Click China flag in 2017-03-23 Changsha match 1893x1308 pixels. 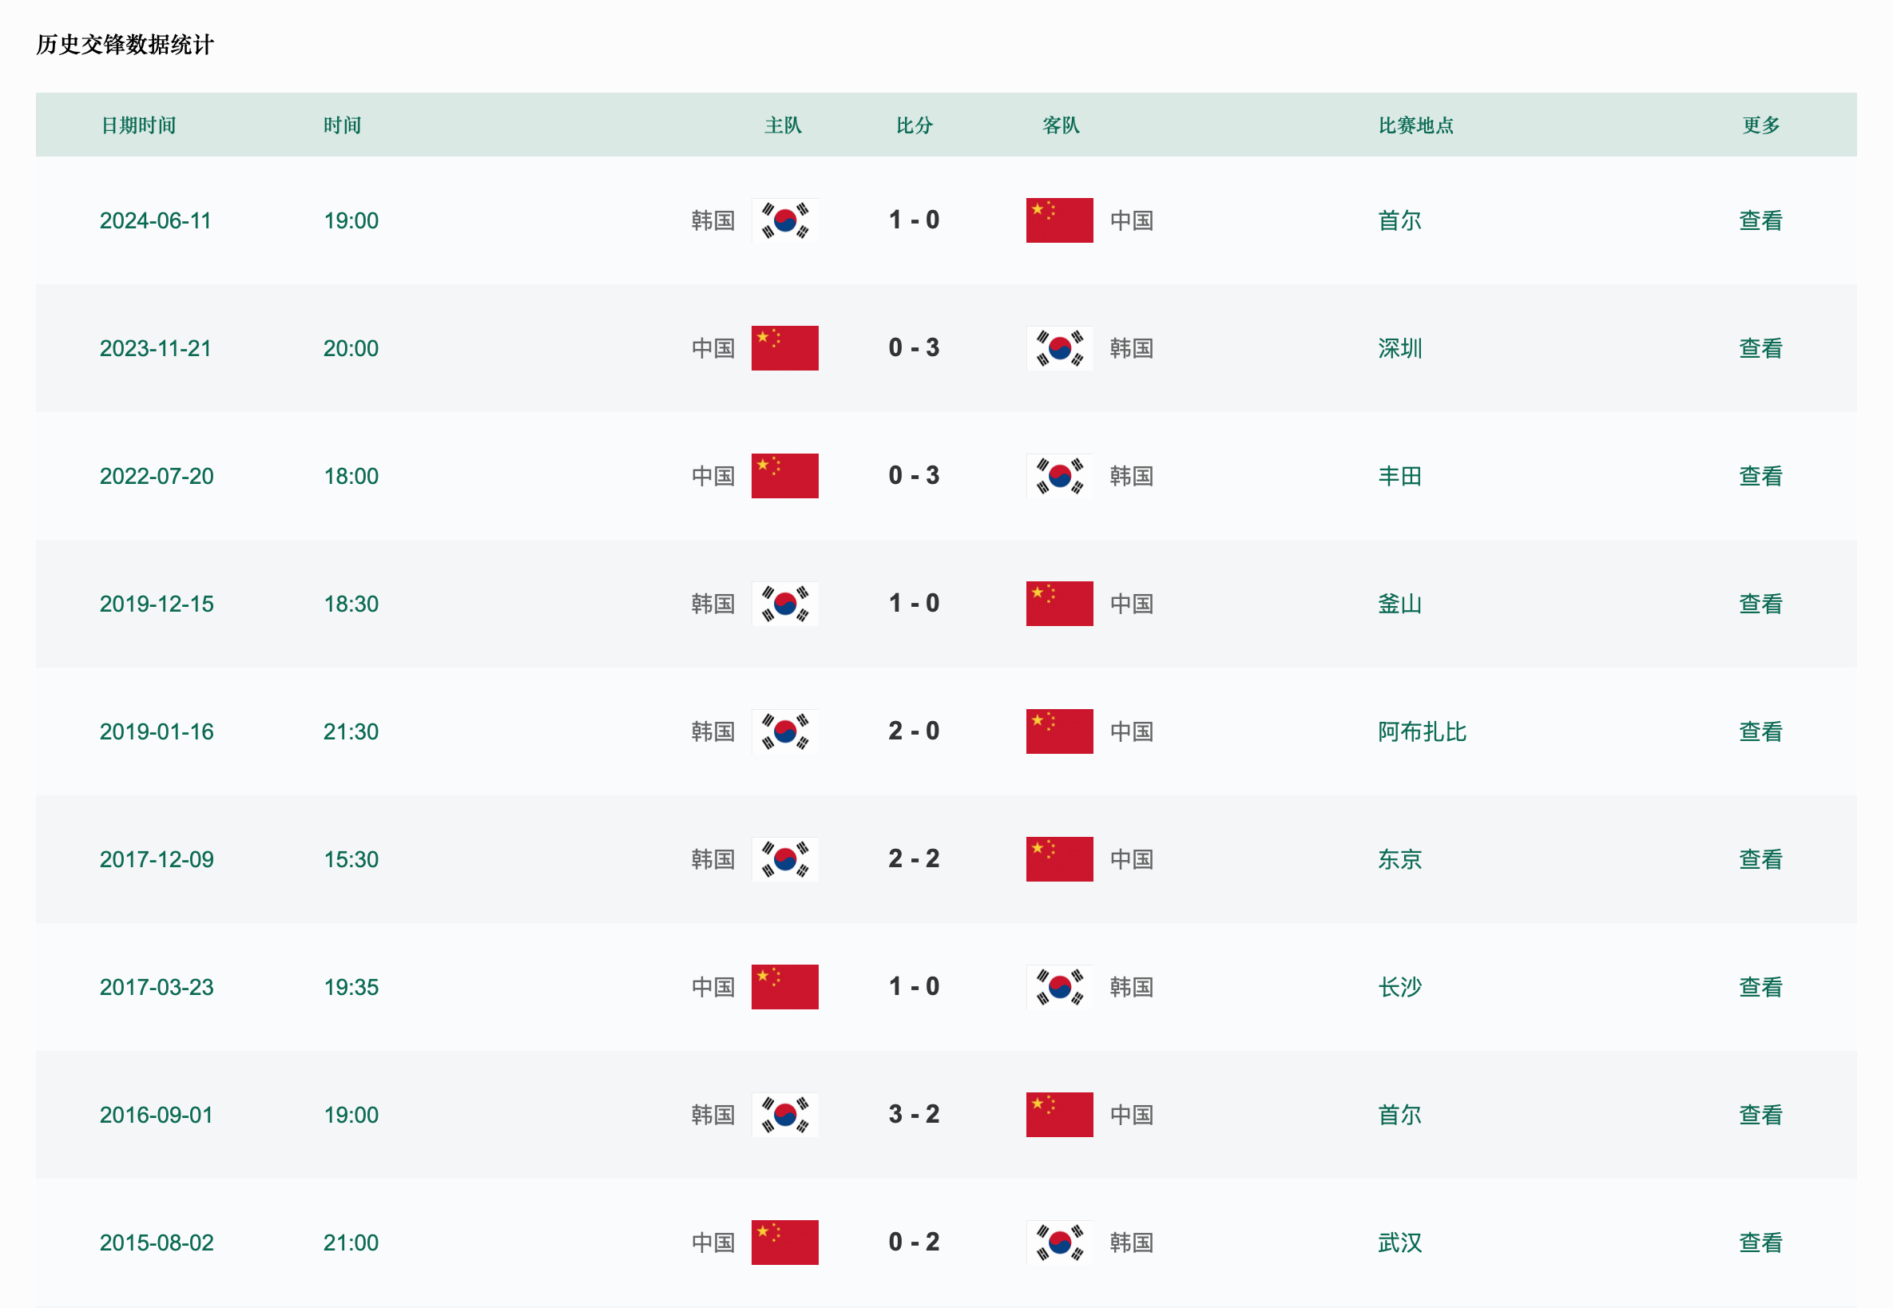pos(784,987)
